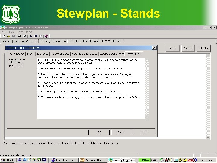Click the Internet Explorer quick launch icon
Viewport: 217px width, 163px height.
point(24,160)
